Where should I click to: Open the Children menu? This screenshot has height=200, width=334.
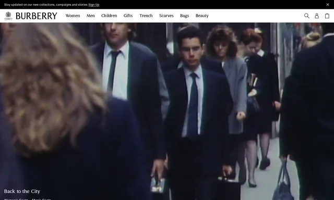(x=109, y=16)
